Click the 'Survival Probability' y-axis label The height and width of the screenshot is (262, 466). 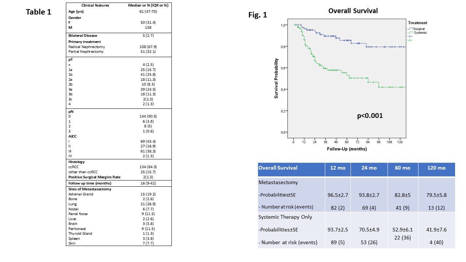pyautogui.click(x=276, y=79)
